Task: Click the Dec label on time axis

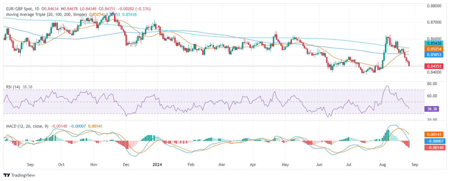Action: 126,165
